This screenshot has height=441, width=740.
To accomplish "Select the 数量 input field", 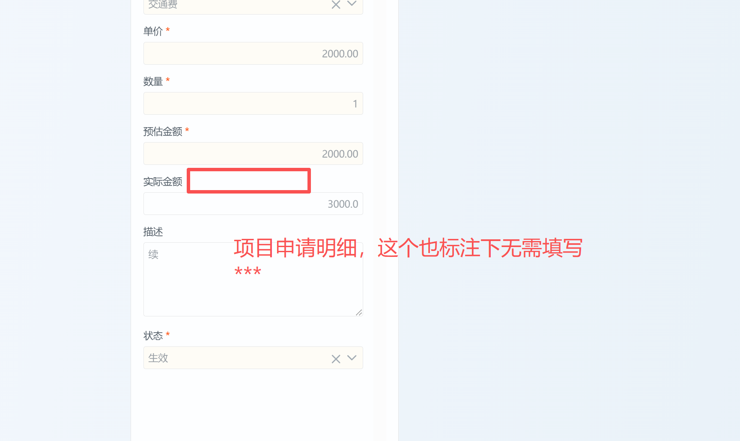I will pos(253,104).
